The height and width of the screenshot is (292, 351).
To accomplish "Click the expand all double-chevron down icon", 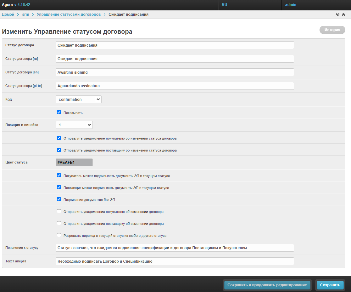I will pos(338,14).
